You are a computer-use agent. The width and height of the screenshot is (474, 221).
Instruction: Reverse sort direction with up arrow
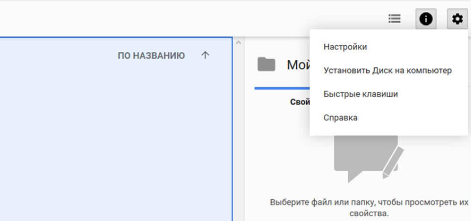click(x=205, y=56)
